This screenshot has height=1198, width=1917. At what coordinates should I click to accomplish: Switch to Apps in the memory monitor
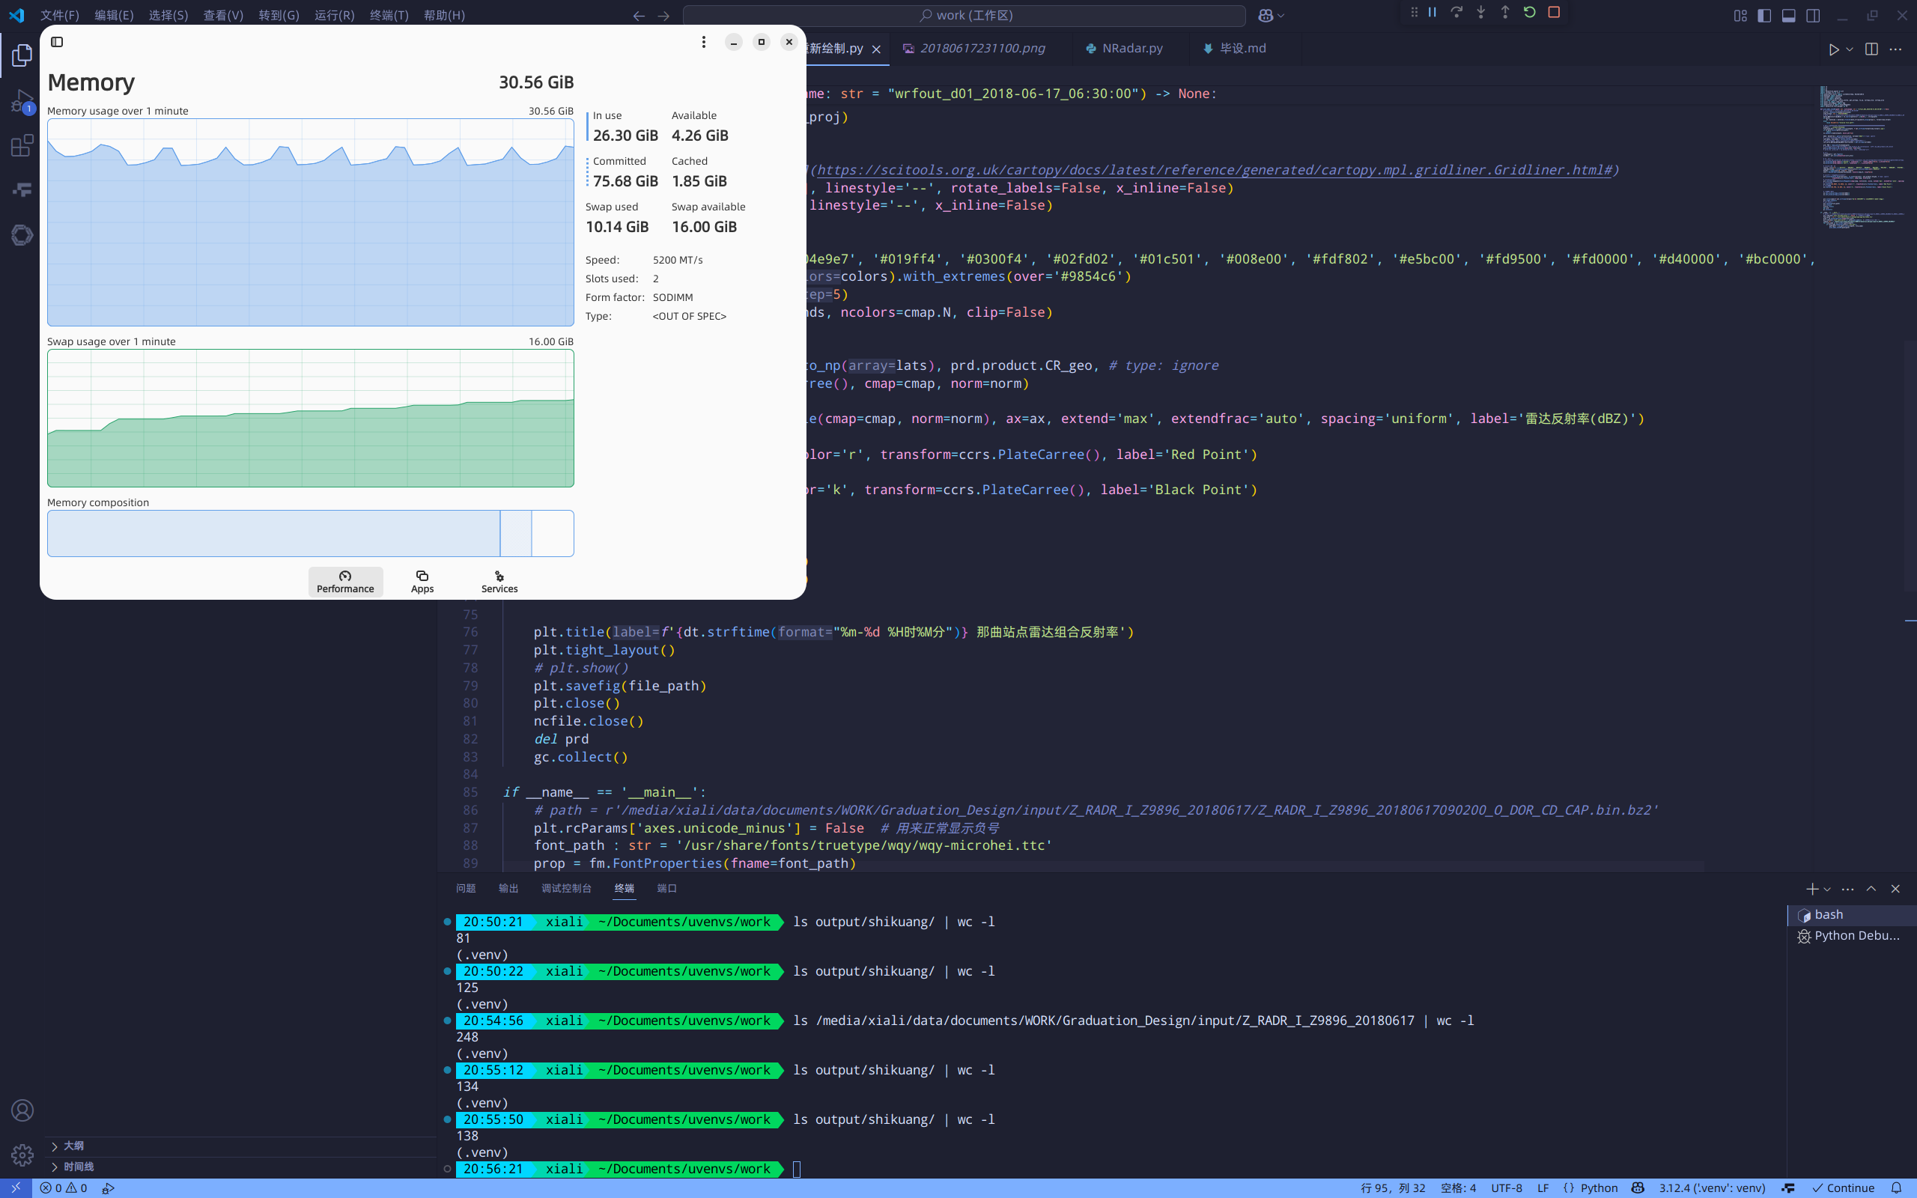pyautogui.click(x=422, y=582)
